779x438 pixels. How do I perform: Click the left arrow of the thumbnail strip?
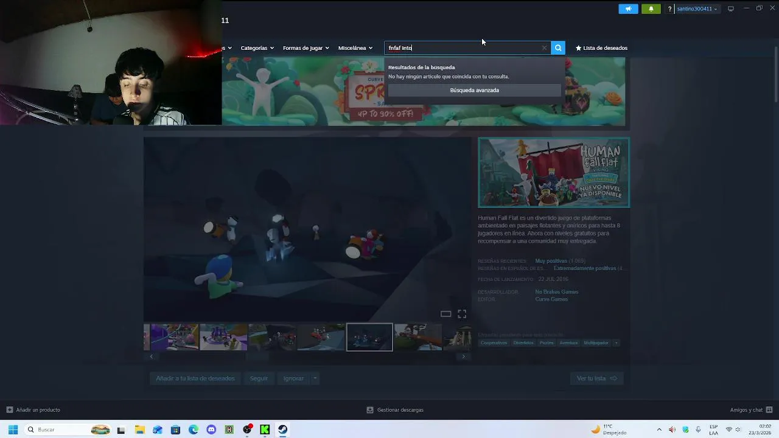point(151,356)
